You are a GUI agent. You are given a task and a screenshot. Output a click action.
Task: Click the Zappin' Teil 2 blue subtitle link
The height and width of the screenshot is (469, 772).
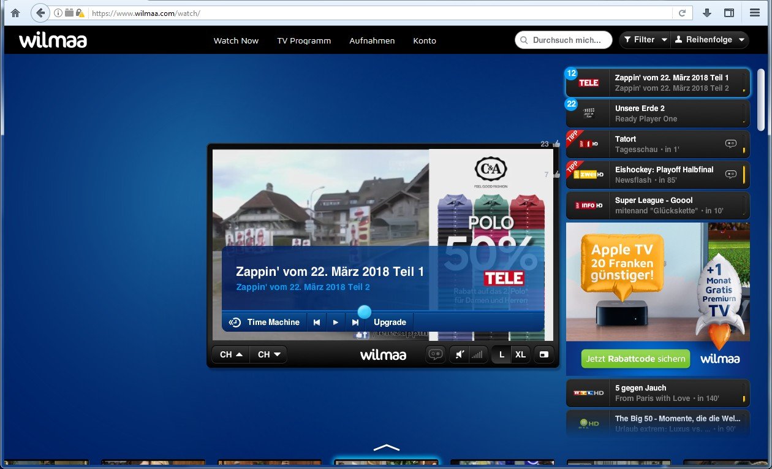click(303, 287)
